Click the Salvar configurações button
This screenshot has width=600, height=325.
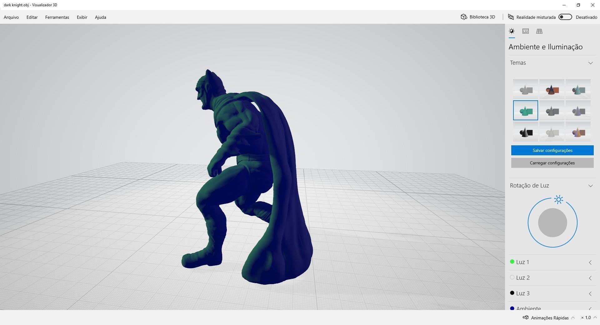click(552, 150)
